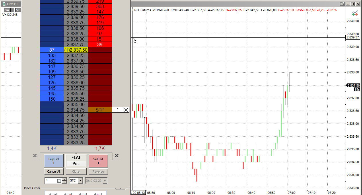Image resolution: width=362 pixels, height=195 pixels.
Task: Click ask size 106 at 2 838,50
Action: 100,28
